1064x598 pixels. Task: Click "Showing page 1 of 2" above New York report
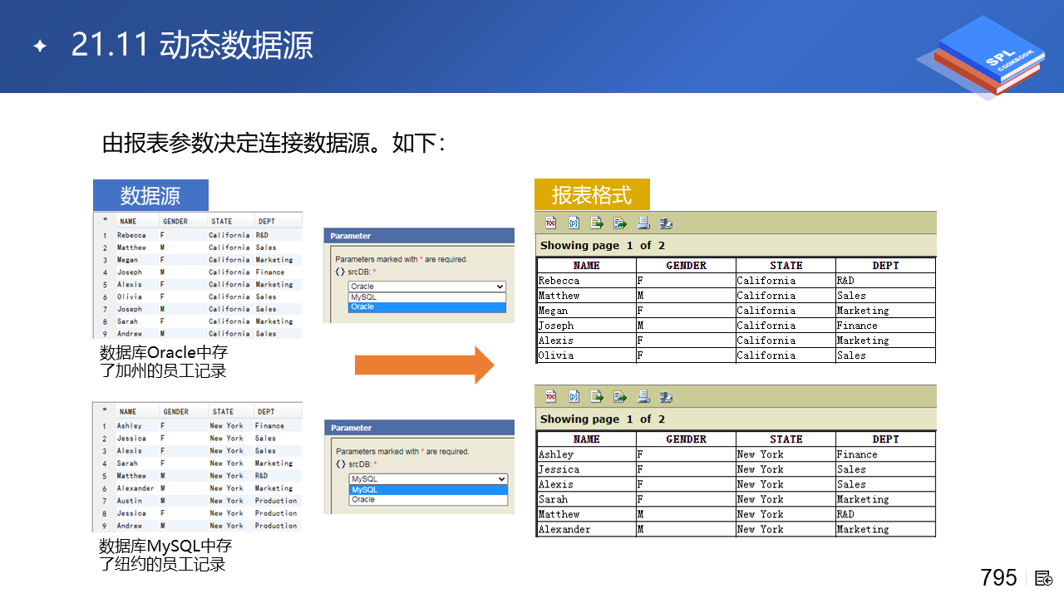coord(603,419)
